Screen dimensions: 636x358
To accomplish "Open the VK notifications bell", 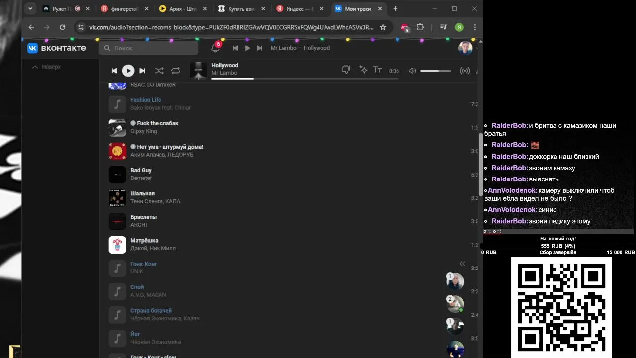I will coord(215,48).
